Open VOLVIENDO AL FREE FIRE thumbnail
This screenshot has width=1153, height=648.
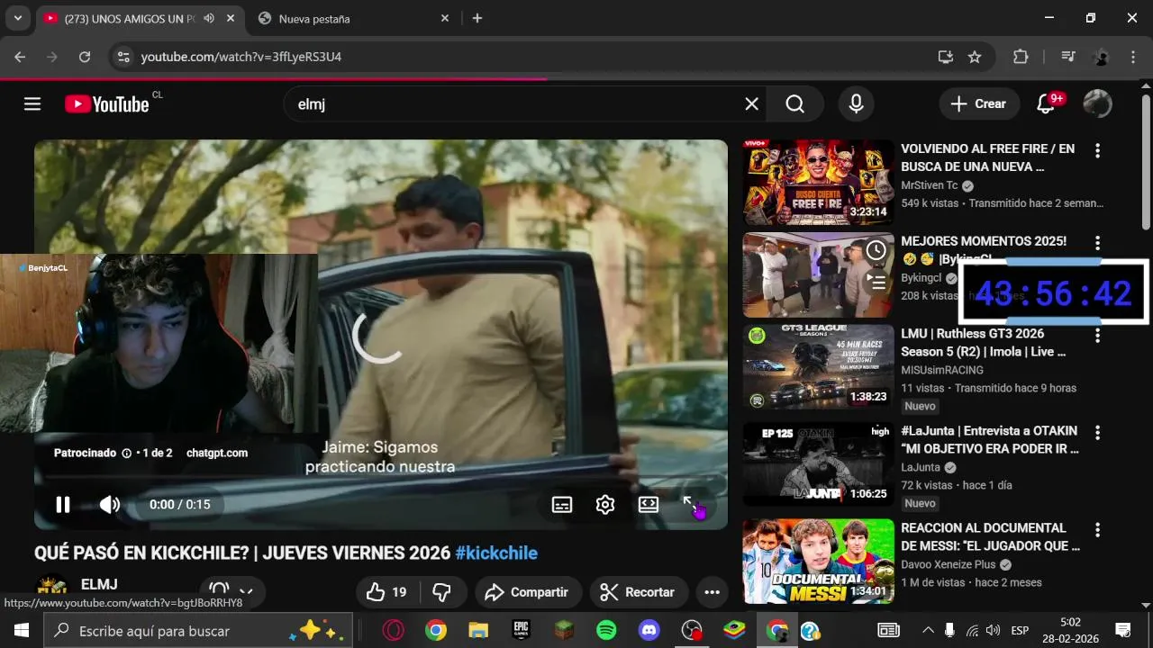[818, 182]
